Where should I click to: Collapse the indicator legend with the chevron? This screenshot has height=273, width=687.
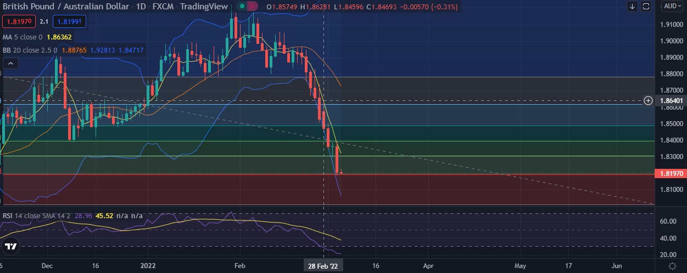(x=10, y=63)
